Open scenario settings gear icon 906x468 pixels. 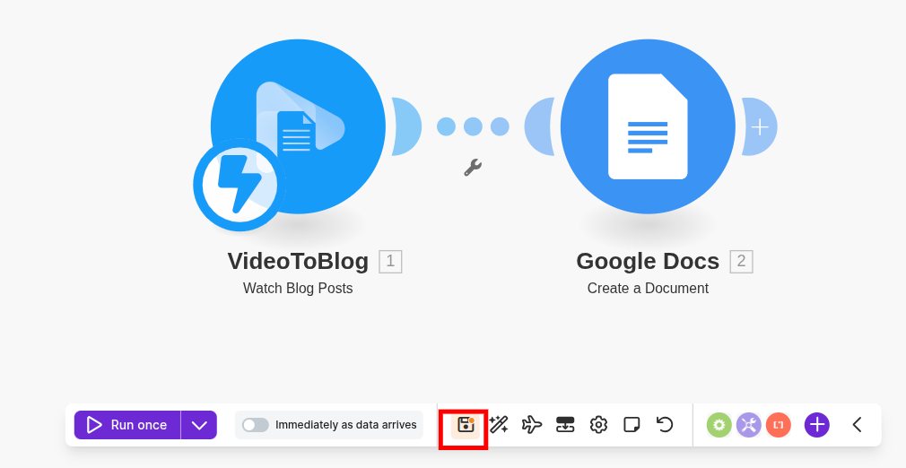tap(598, 425)
